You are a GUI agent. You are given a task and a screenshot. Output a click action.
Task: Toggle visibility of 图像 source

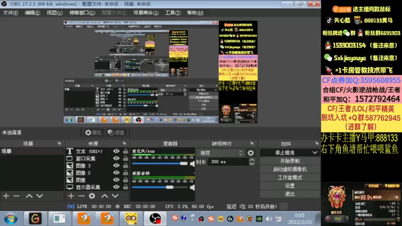(116, 180)
